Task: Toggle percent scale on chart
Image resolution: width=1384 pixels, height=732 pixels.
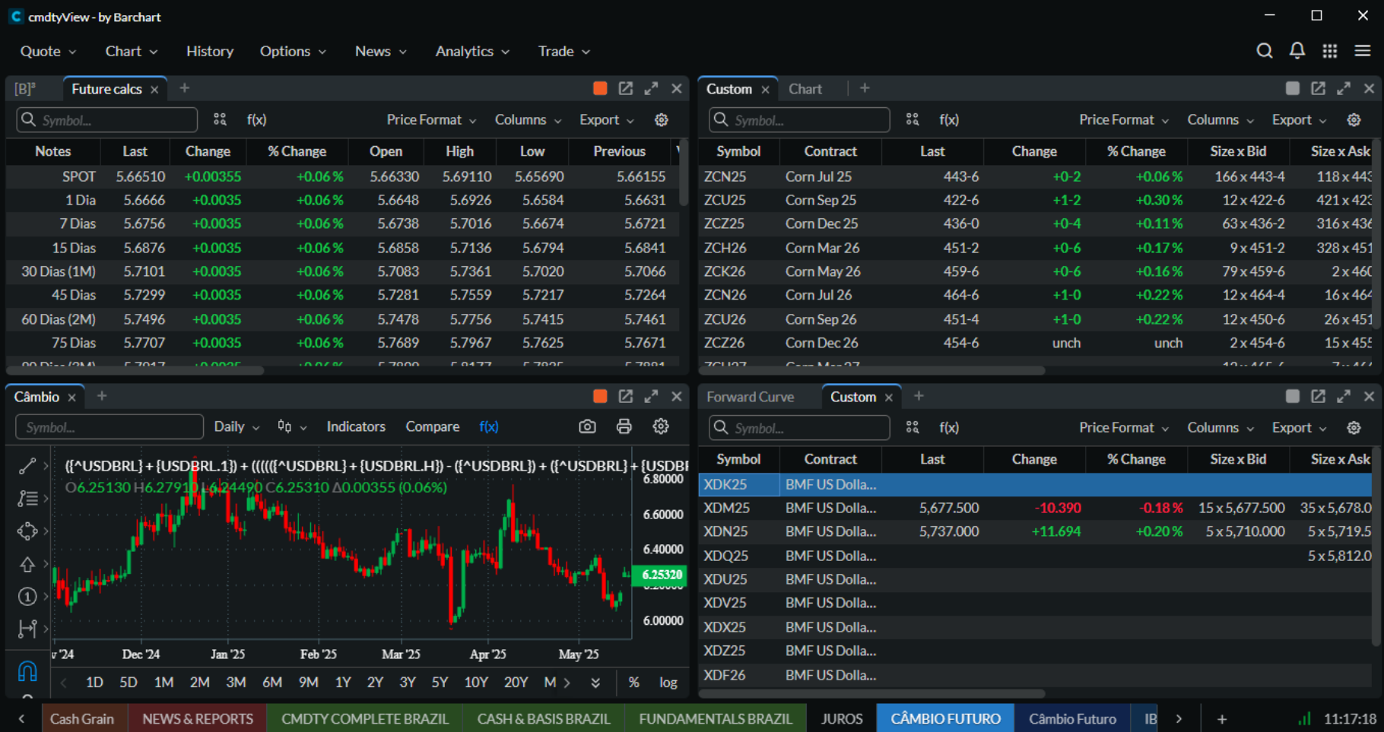Action: pyautogui.click(x=633, y=682)
